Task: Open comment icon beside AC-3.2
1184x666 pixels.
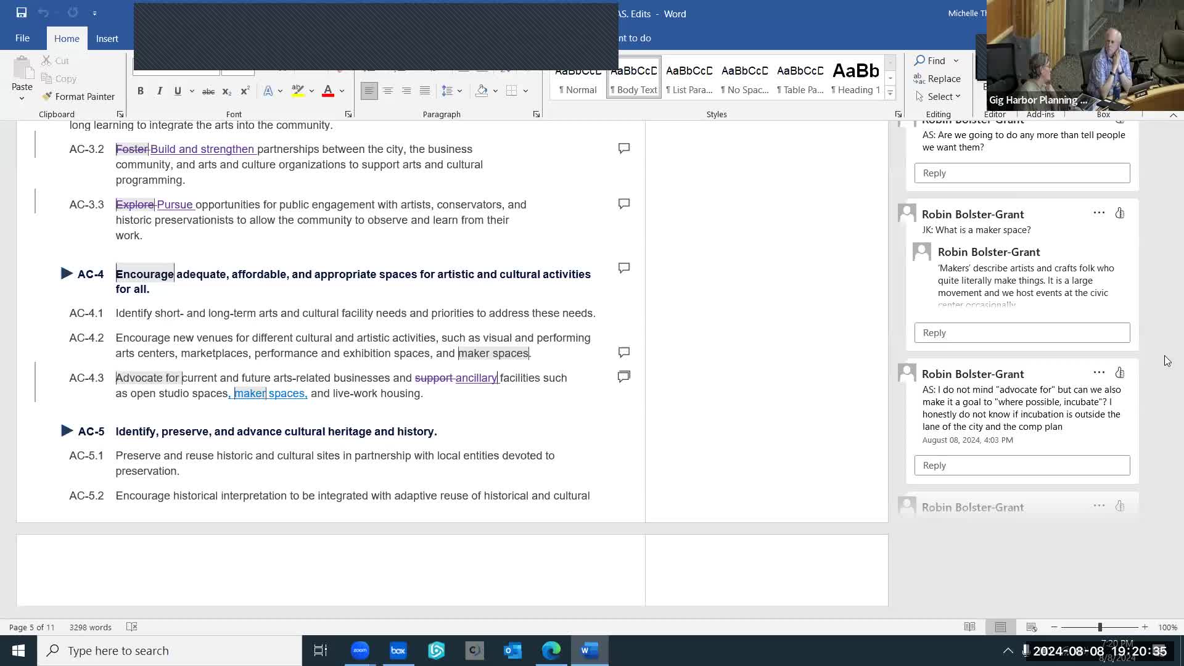Action: point(624,149)
